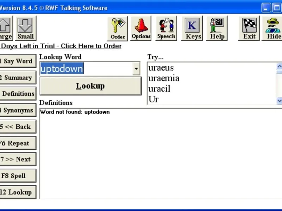Click the Summary button
282x211 pixels.
click(18, 77)
